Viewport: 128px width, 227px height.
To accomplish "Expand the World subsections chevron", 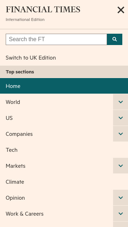I will point(121,102).
